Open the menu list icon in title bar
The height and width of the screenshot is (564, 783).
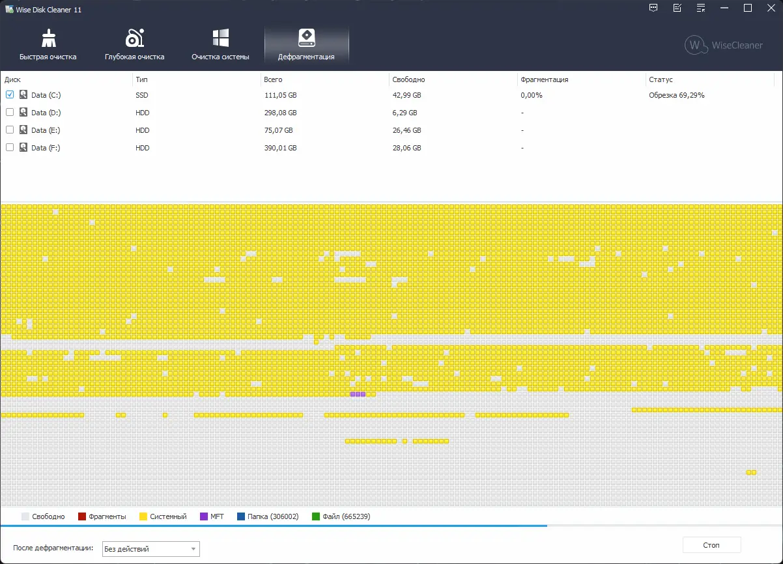tap(701, 8)
